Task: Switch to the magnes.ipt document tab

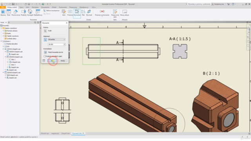Action: pos(55,133)
